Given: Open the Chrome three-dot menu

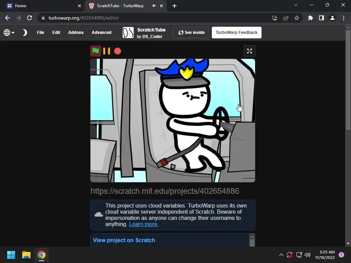Looking at the screenshot, I should 343,18.
